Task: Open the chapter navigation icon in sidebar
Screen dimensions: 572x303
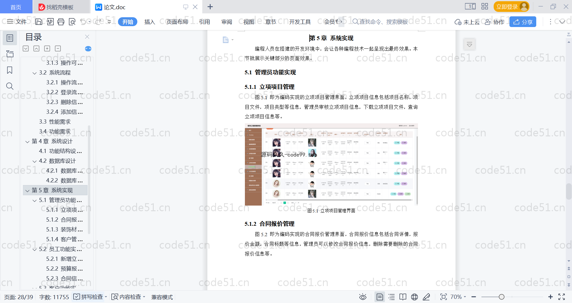Action: pos(10,54)
